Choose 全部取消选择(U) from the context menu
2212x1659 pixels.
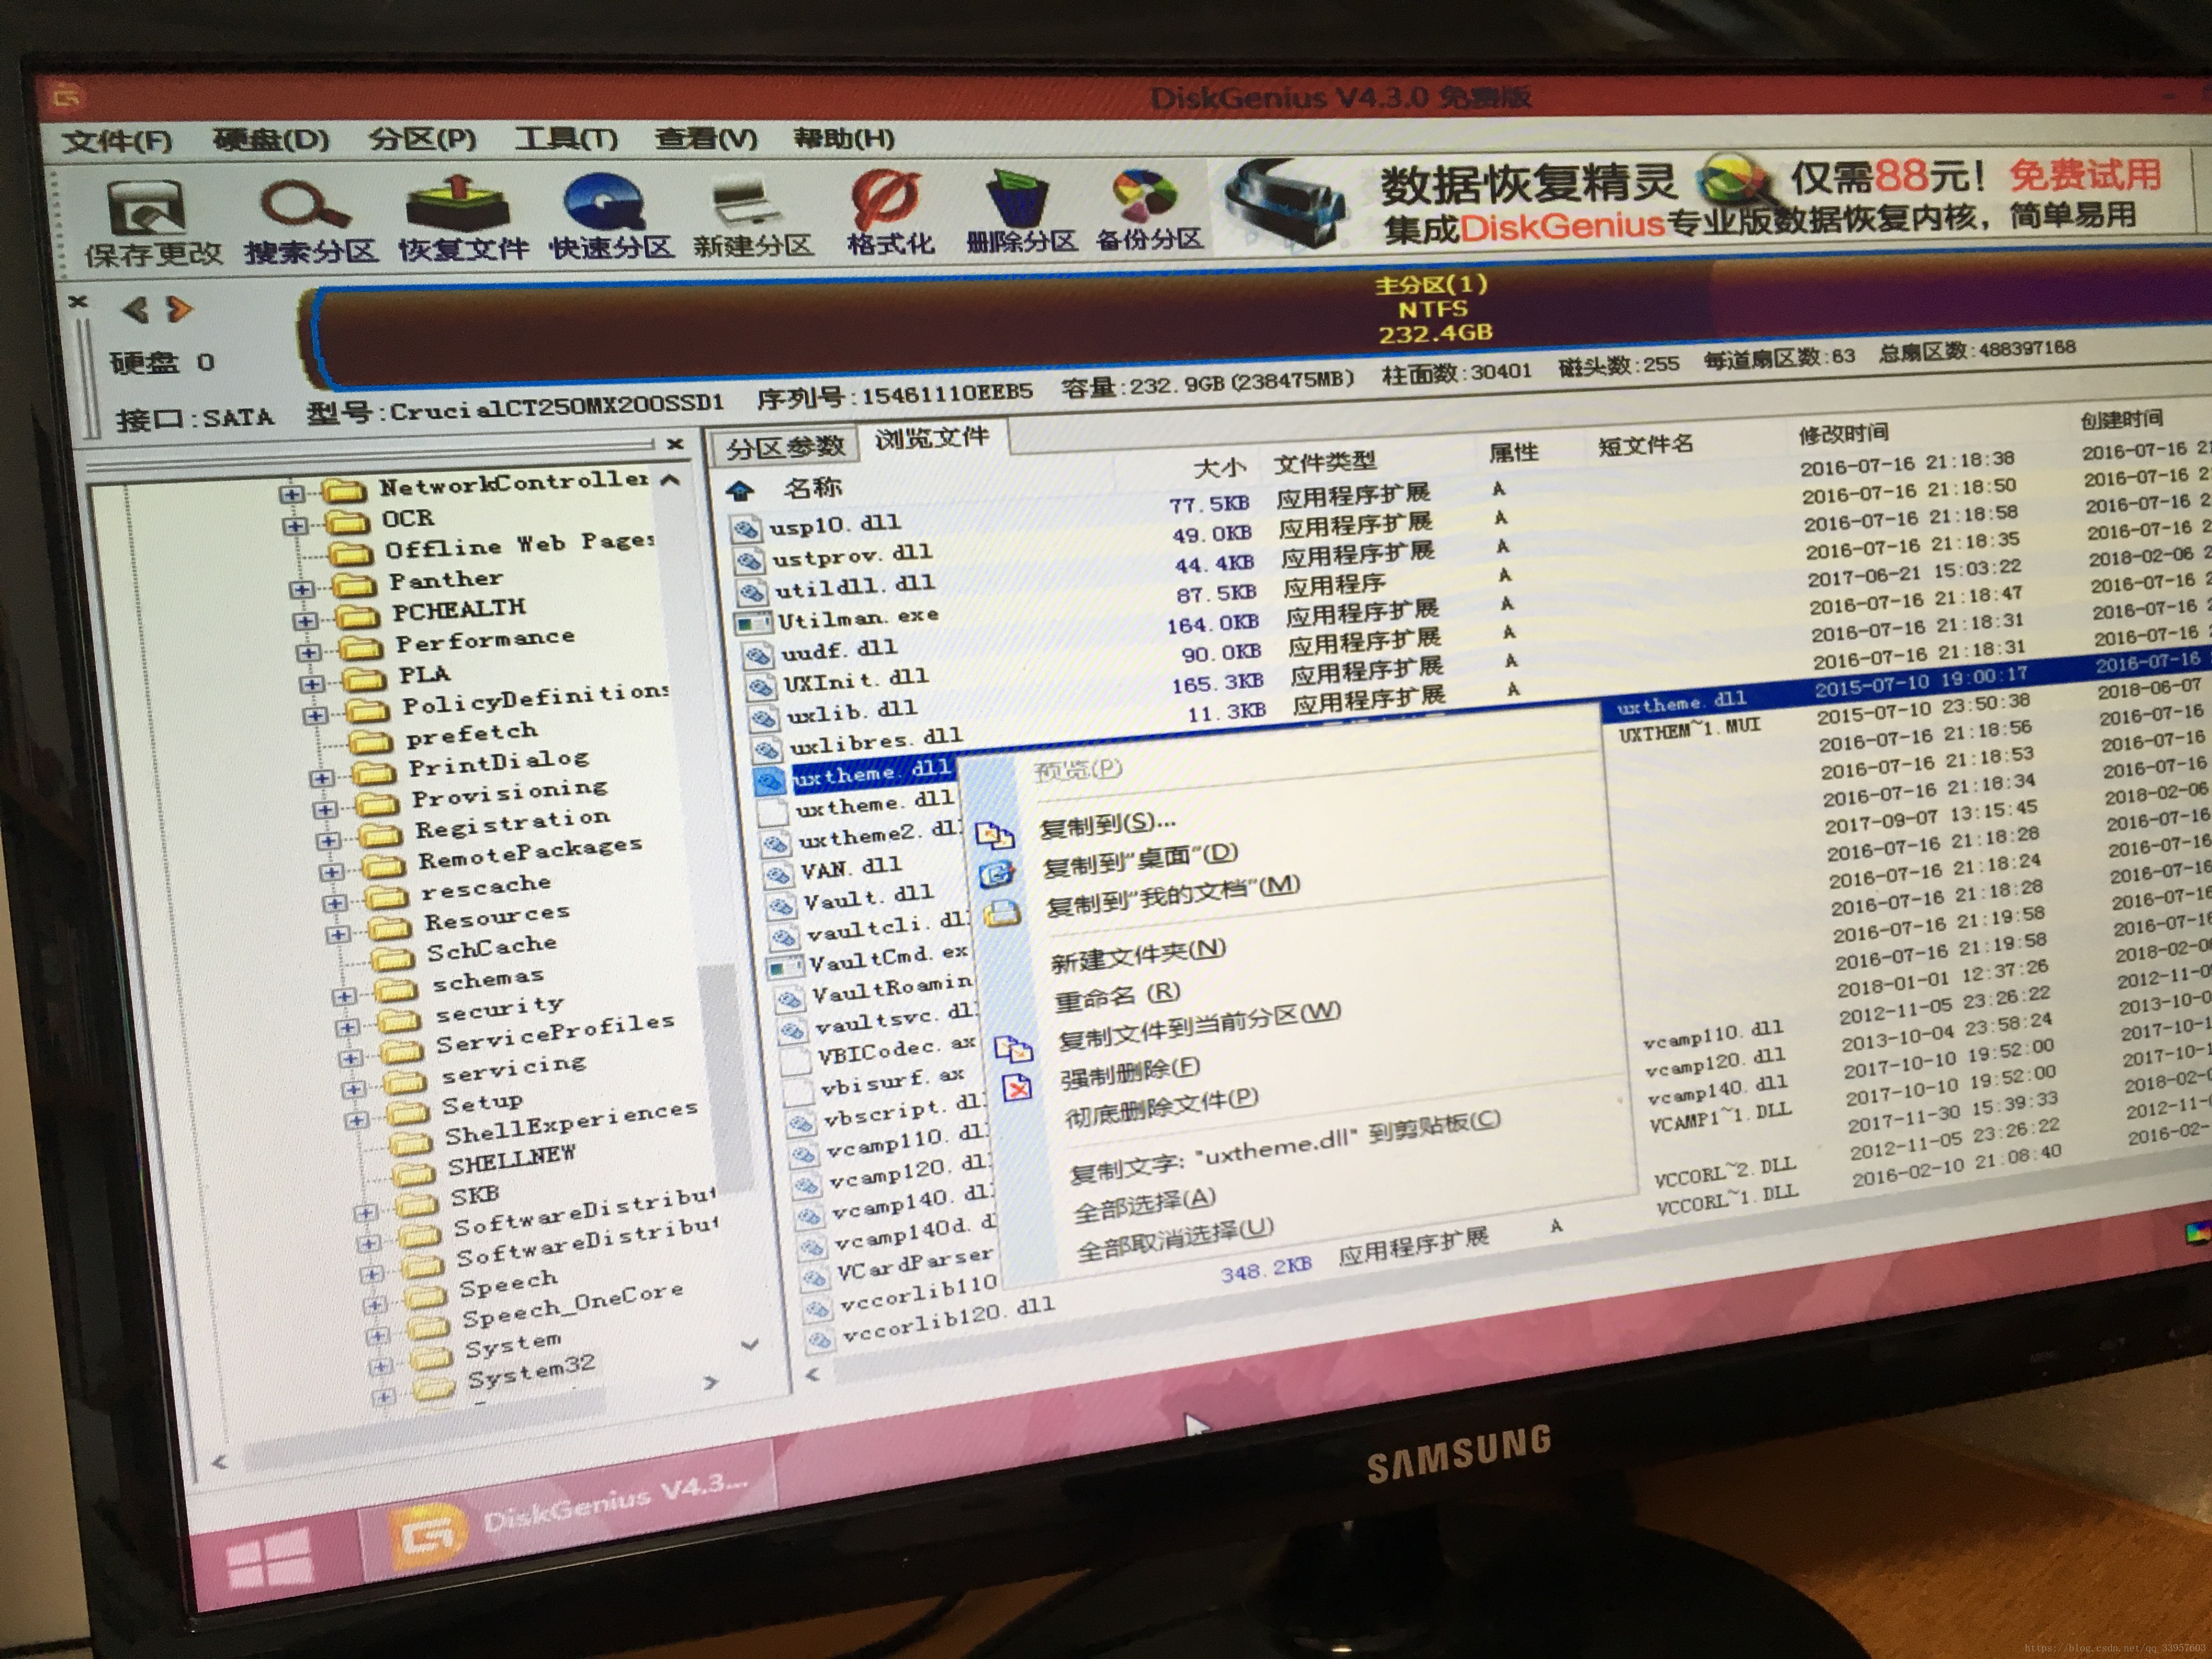point(1175,1241)
